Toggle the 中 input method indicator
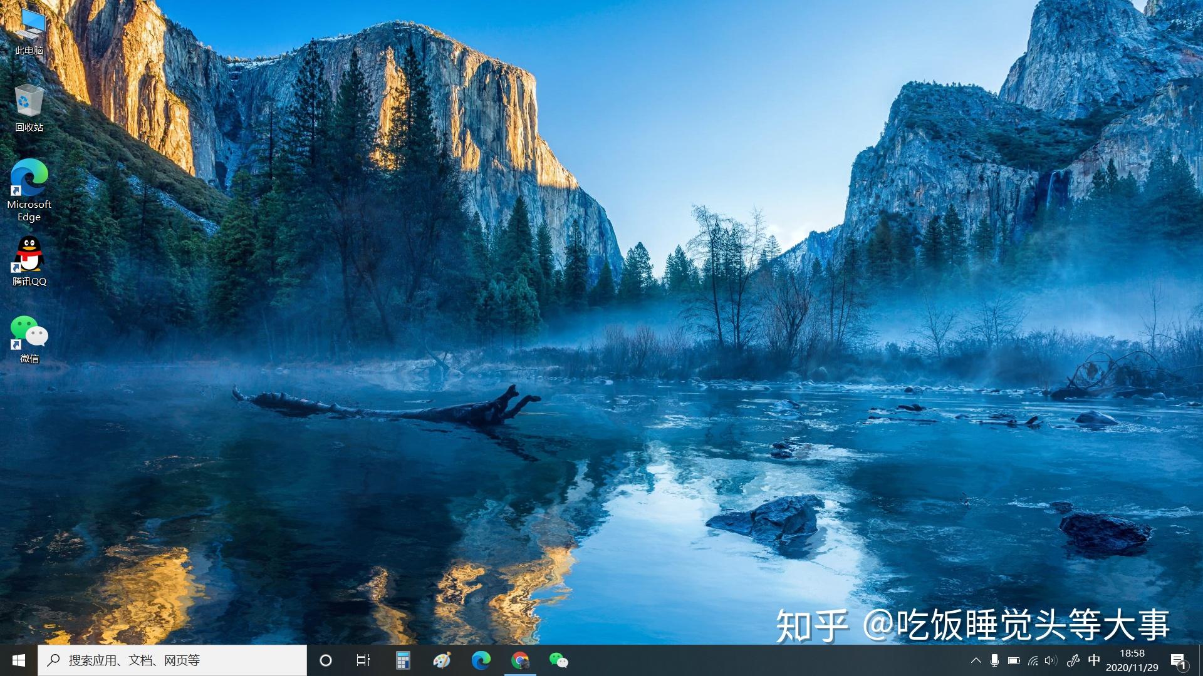The height and width of the screenshot is (676, 1203). (1094, 660)
